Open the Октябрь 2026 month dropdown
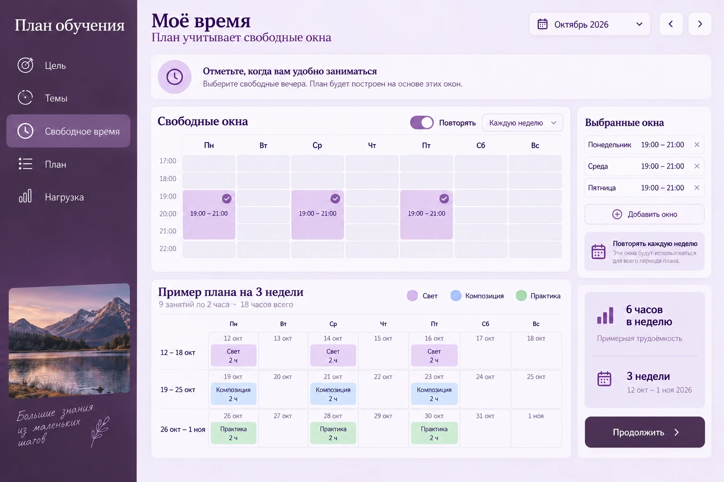Image resolution: width=724 pixels, height=482 pixels. point(590,24)
